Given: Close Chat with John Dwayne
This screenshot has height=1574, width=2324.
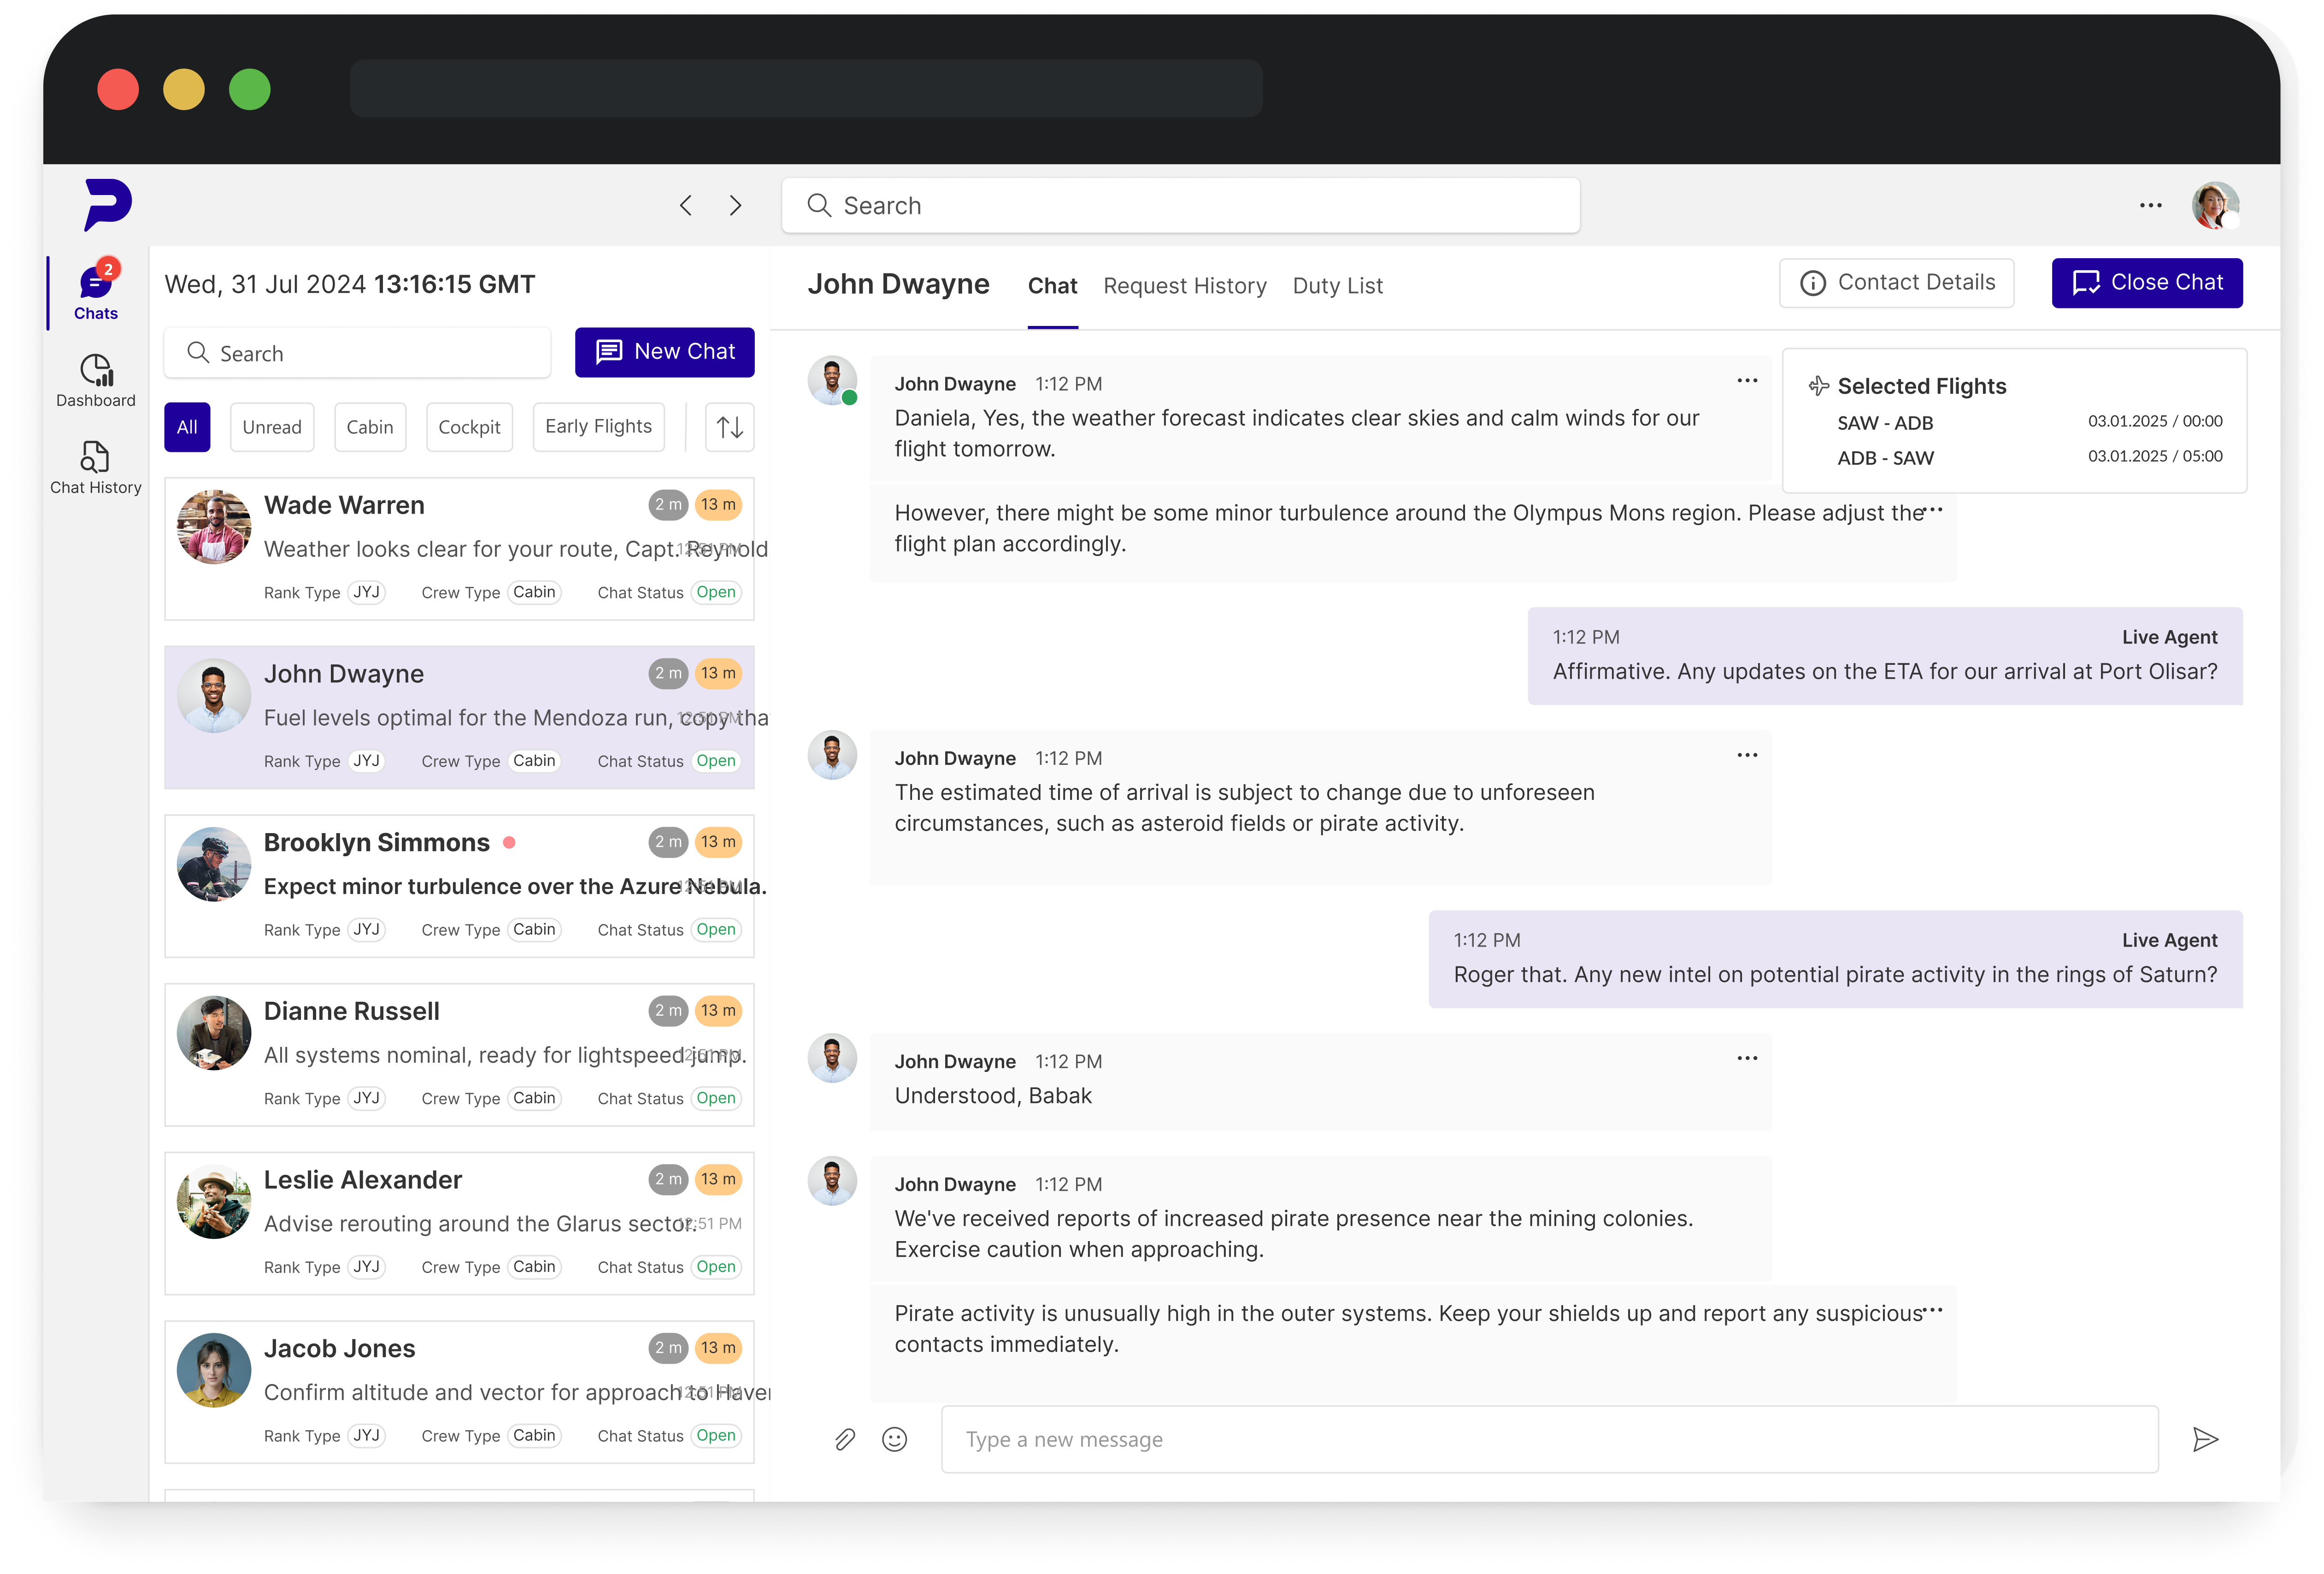Looking at the screenshot, I should 2146,282.
